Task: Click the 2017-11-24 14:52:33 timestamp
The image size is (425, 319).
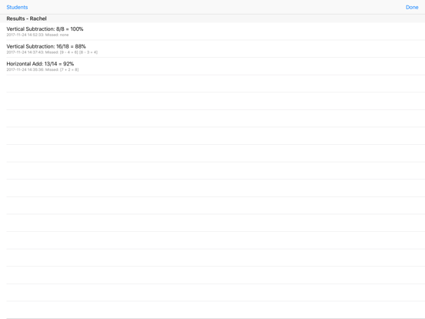Action: point(25,35)
